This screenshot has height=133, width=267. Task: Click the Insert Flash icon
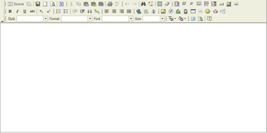click(x=171, y=11)
